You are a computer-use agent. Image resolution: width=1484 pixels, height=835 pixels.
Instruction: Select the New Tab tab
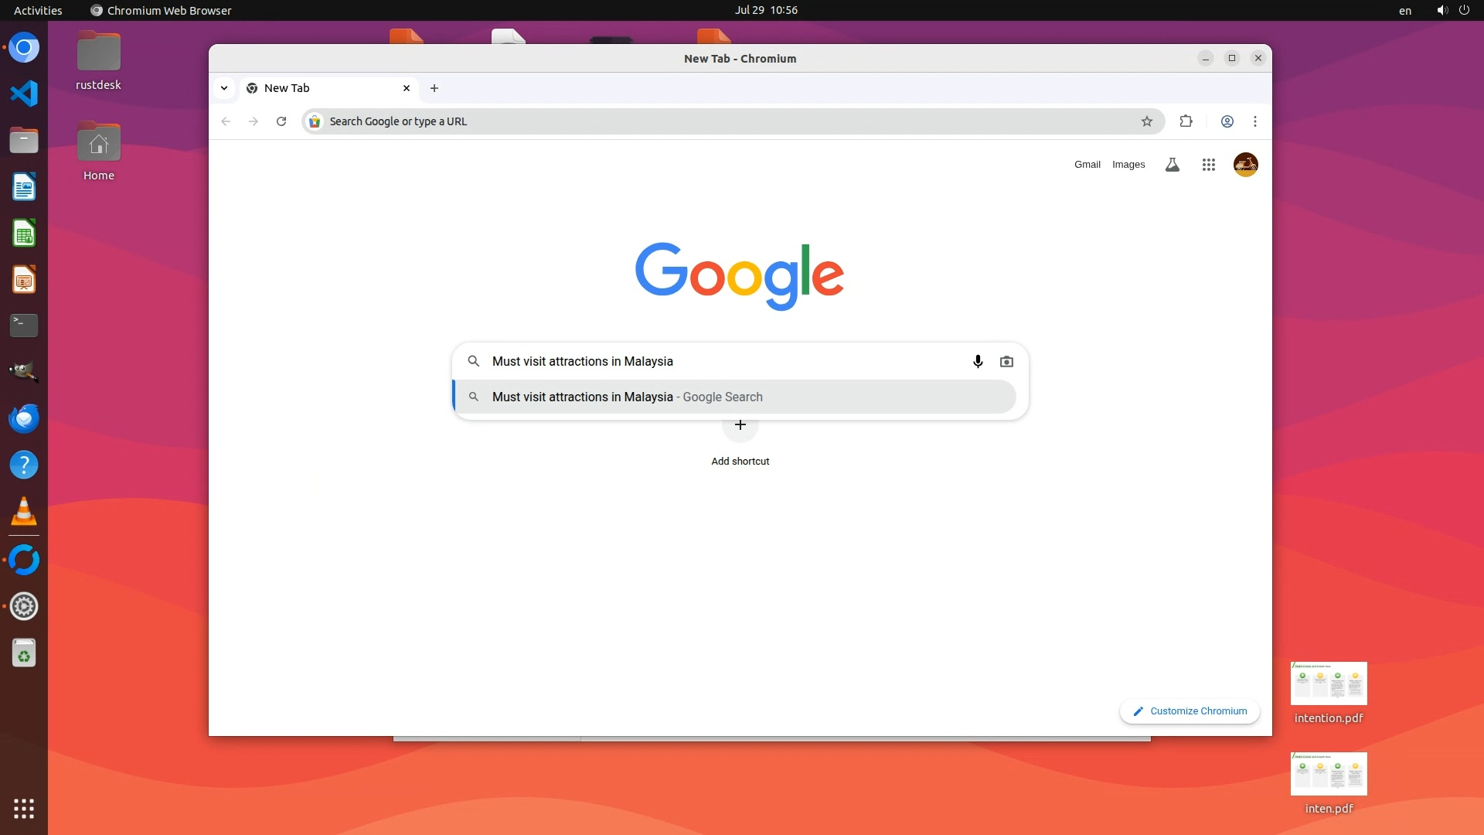(x=325, y=88)
